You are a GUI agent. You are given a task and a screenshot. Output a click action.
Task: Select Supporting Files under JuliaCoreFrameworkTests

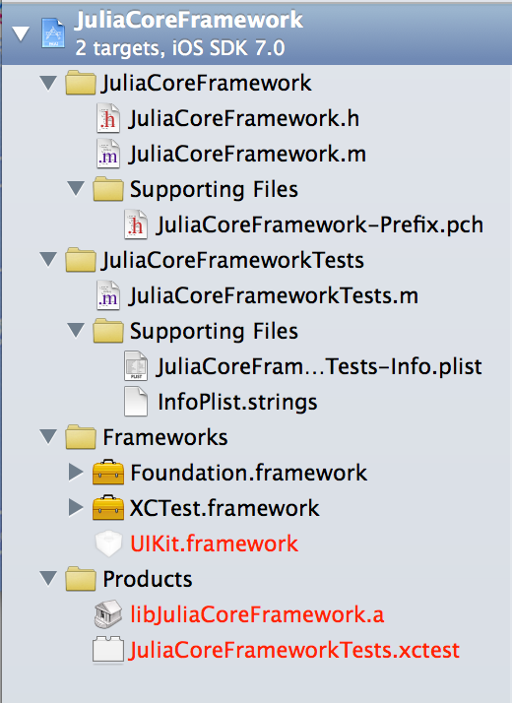(x=214, y=332)
